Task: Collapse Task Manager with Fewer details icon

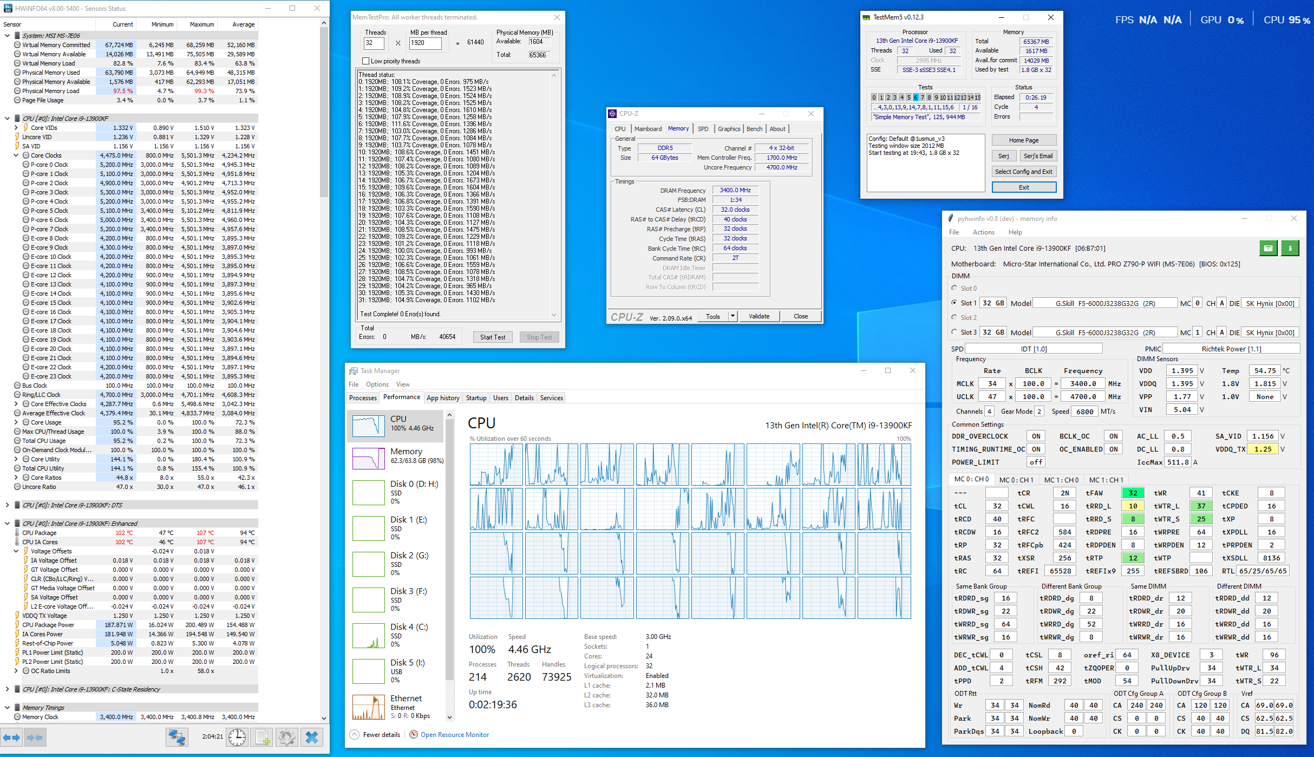Action: (355, 735)
